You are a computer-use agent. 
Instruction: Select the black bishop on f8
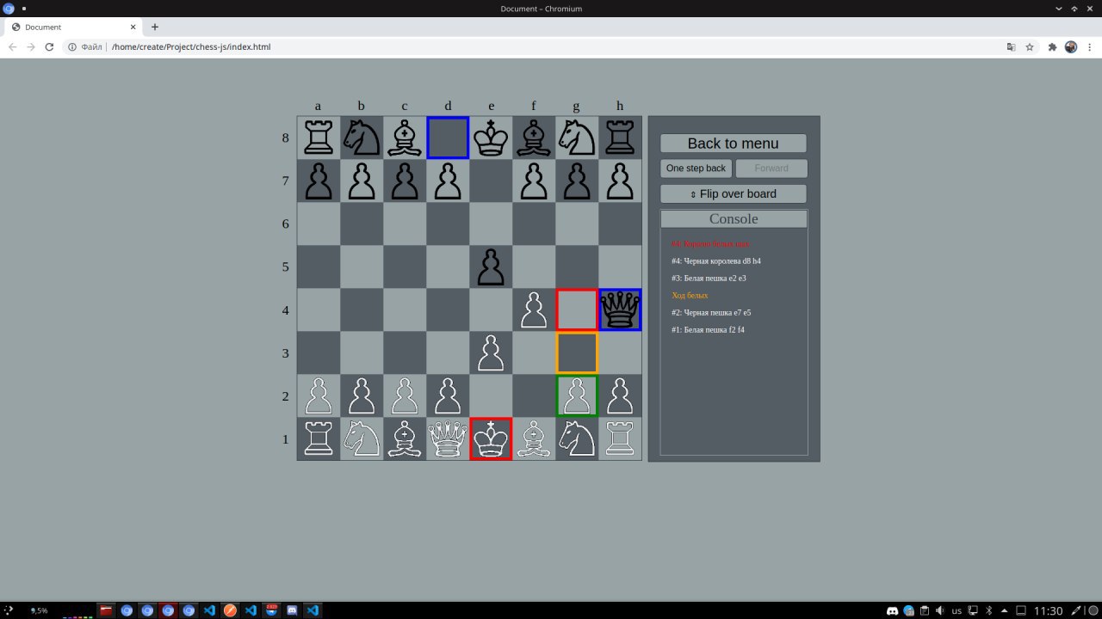(534, 138)
